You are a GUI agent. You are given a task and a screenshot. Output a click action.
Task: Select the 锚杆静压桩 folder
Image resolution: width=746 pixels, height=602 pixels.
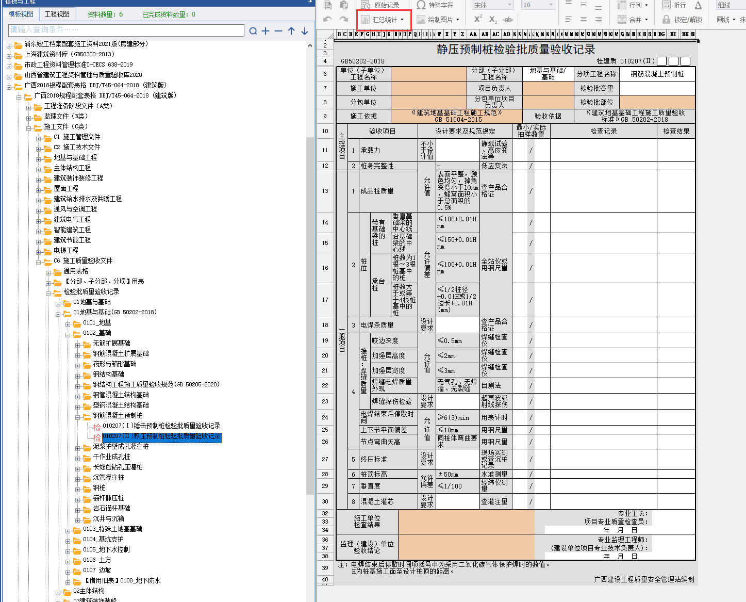click(x=108, y=498)
